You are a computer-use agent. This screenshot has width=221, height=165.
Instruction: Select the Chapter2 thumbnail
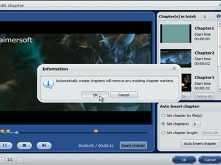point(176,58)
